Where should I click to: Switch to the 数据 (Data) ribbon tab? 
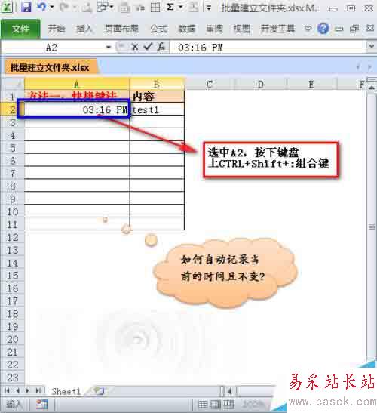[186, 29]
